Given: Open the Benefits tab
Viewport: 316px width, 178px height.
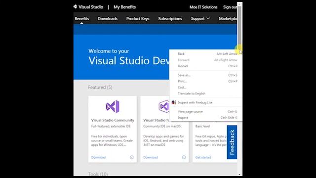Looking at the screenshot, I should click(81, 19).
